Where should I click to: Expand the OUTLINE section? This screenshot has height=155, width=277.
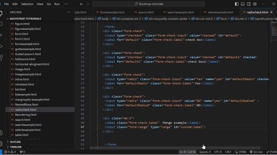[x=40, y=142]
